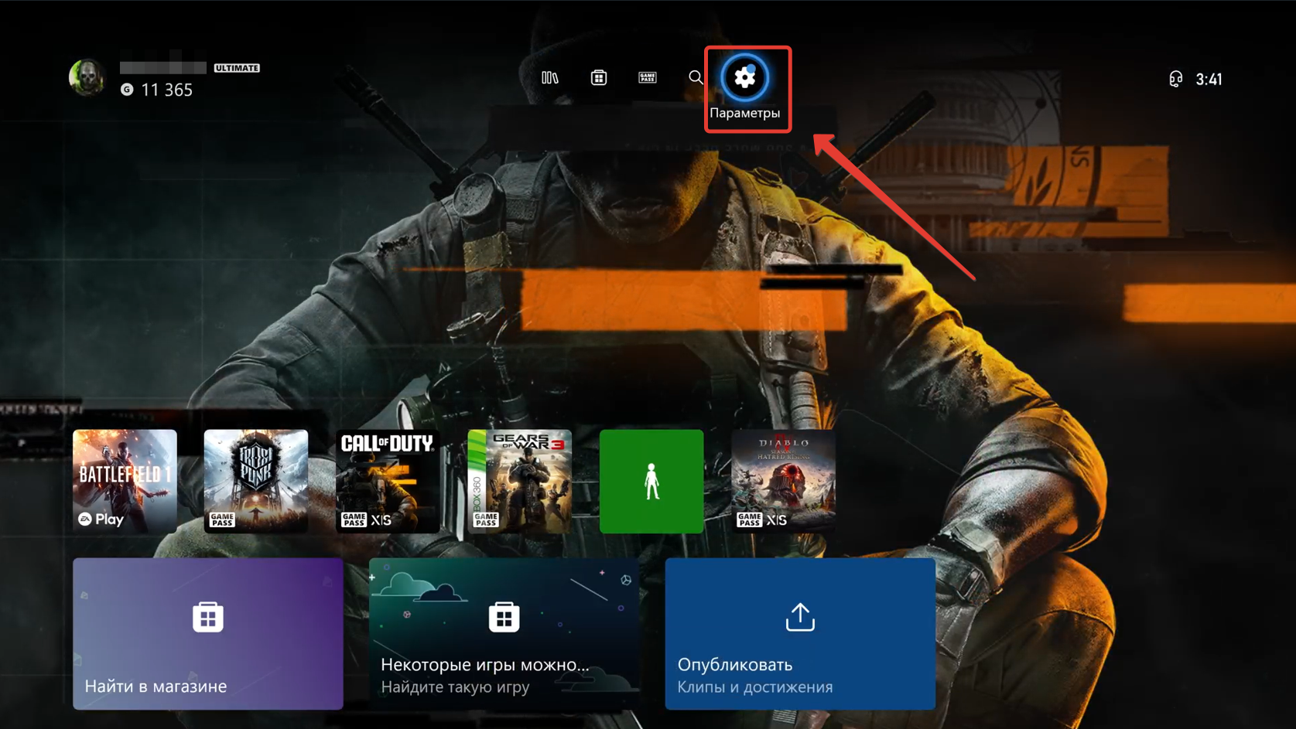Click the clock showing 3:41
Viewport: 1296px width, 729px height.
(x=1209, y=80)
